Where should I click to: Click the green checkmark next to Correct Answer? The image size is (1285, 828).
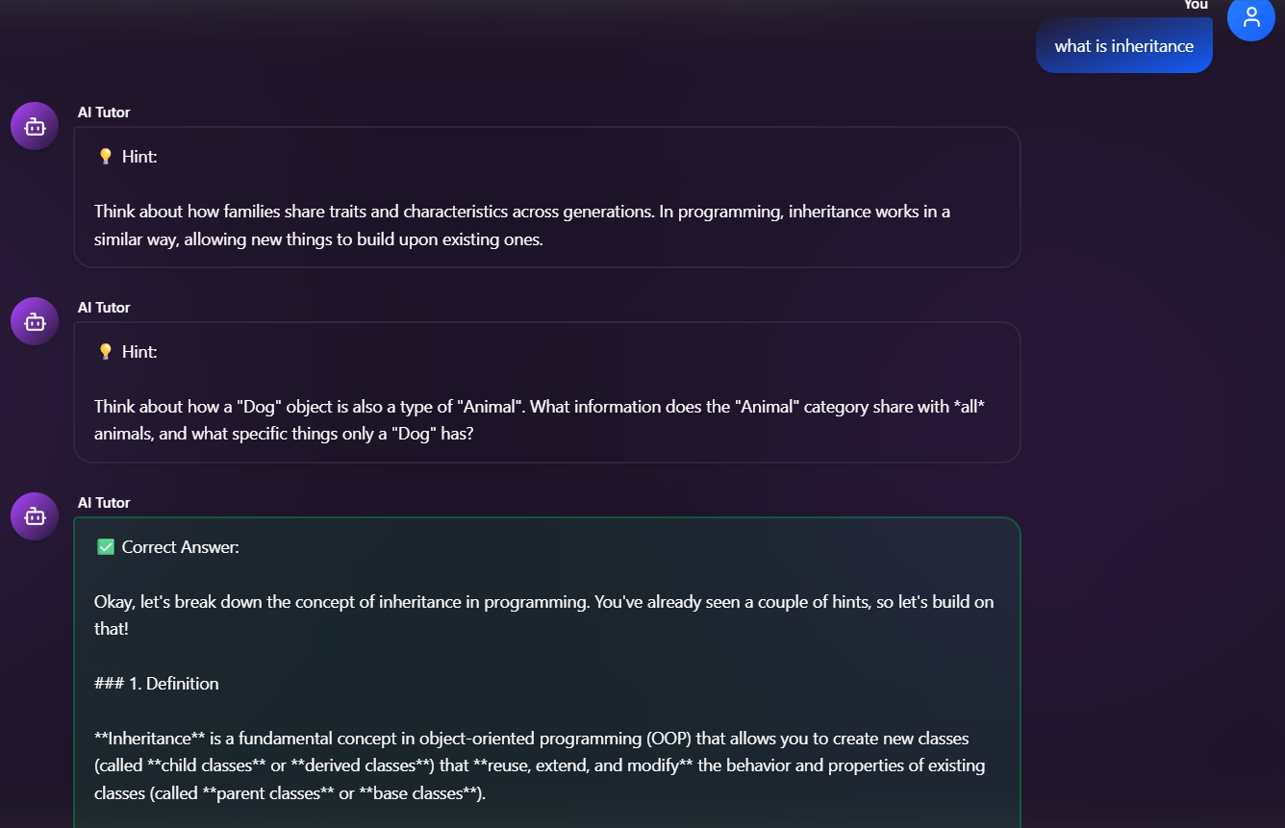click(x=106, y=547)
